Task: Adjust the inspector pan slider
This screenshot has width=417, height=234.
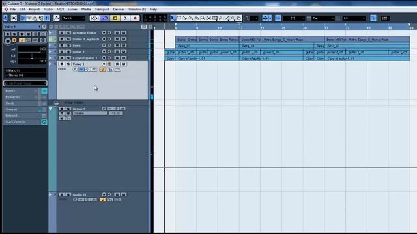Action: pos(32,55)
